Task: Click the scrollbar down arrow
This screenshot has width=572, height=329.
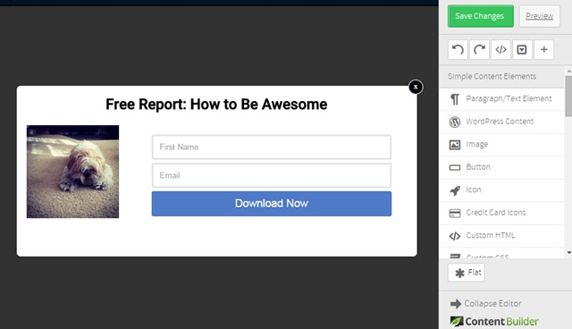Action: [568, 253]
